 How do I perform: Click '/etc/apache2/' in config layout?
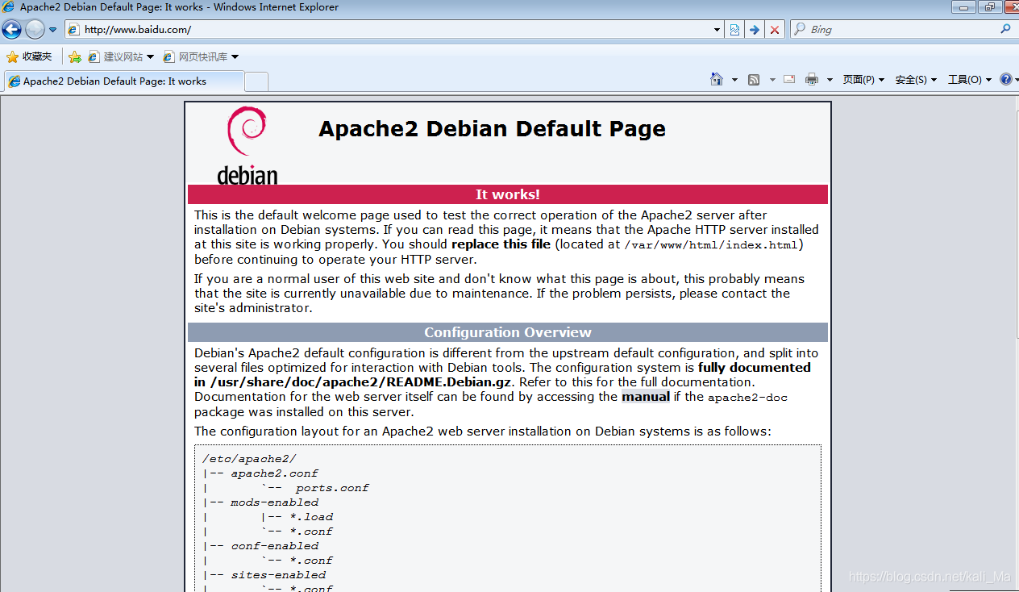pos(249,459)
